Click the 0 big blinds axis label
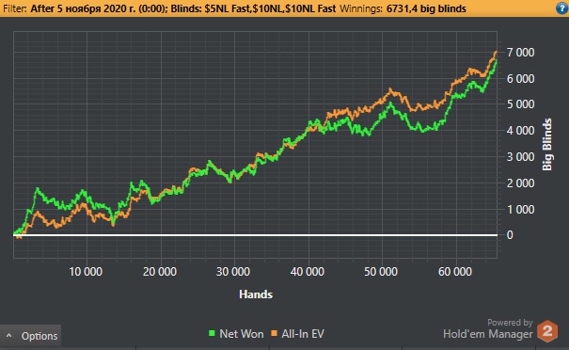This screenshot has height=350, width=569. tap(510, 235)
